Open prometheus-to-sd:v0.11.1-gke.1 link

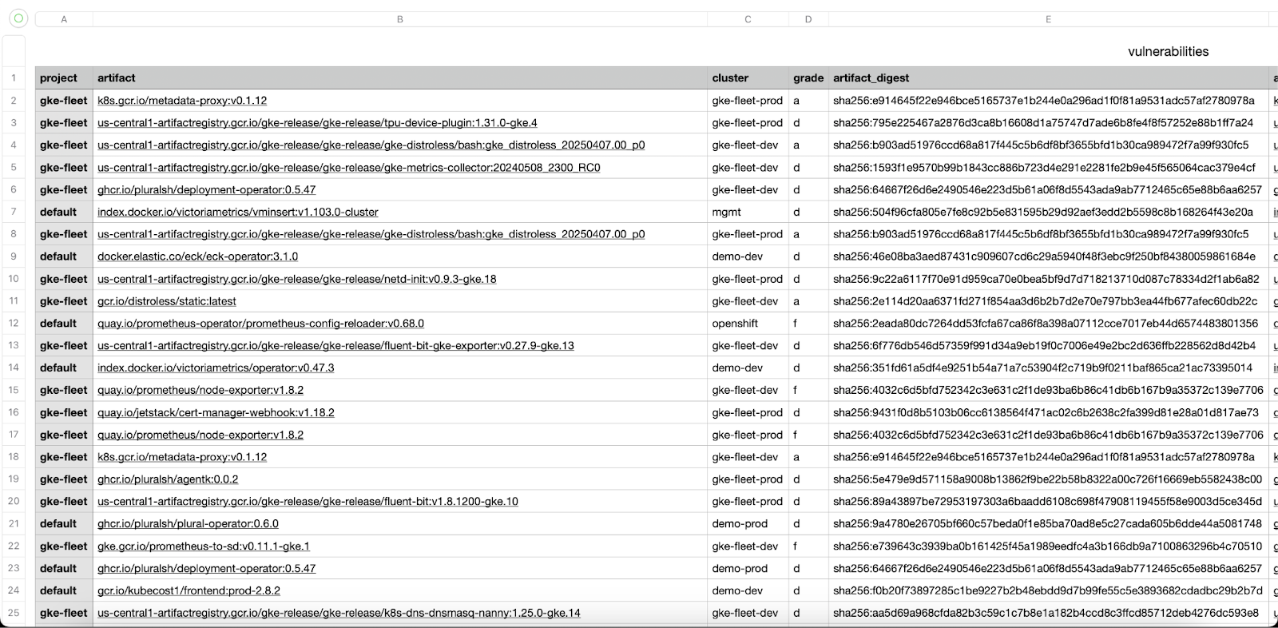click(204, 547)
